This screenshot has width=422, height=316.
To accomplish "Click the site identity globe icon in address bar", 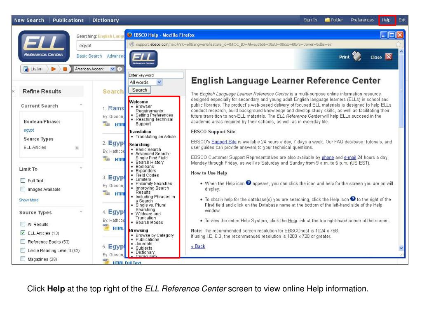I will tap(131, 44).
